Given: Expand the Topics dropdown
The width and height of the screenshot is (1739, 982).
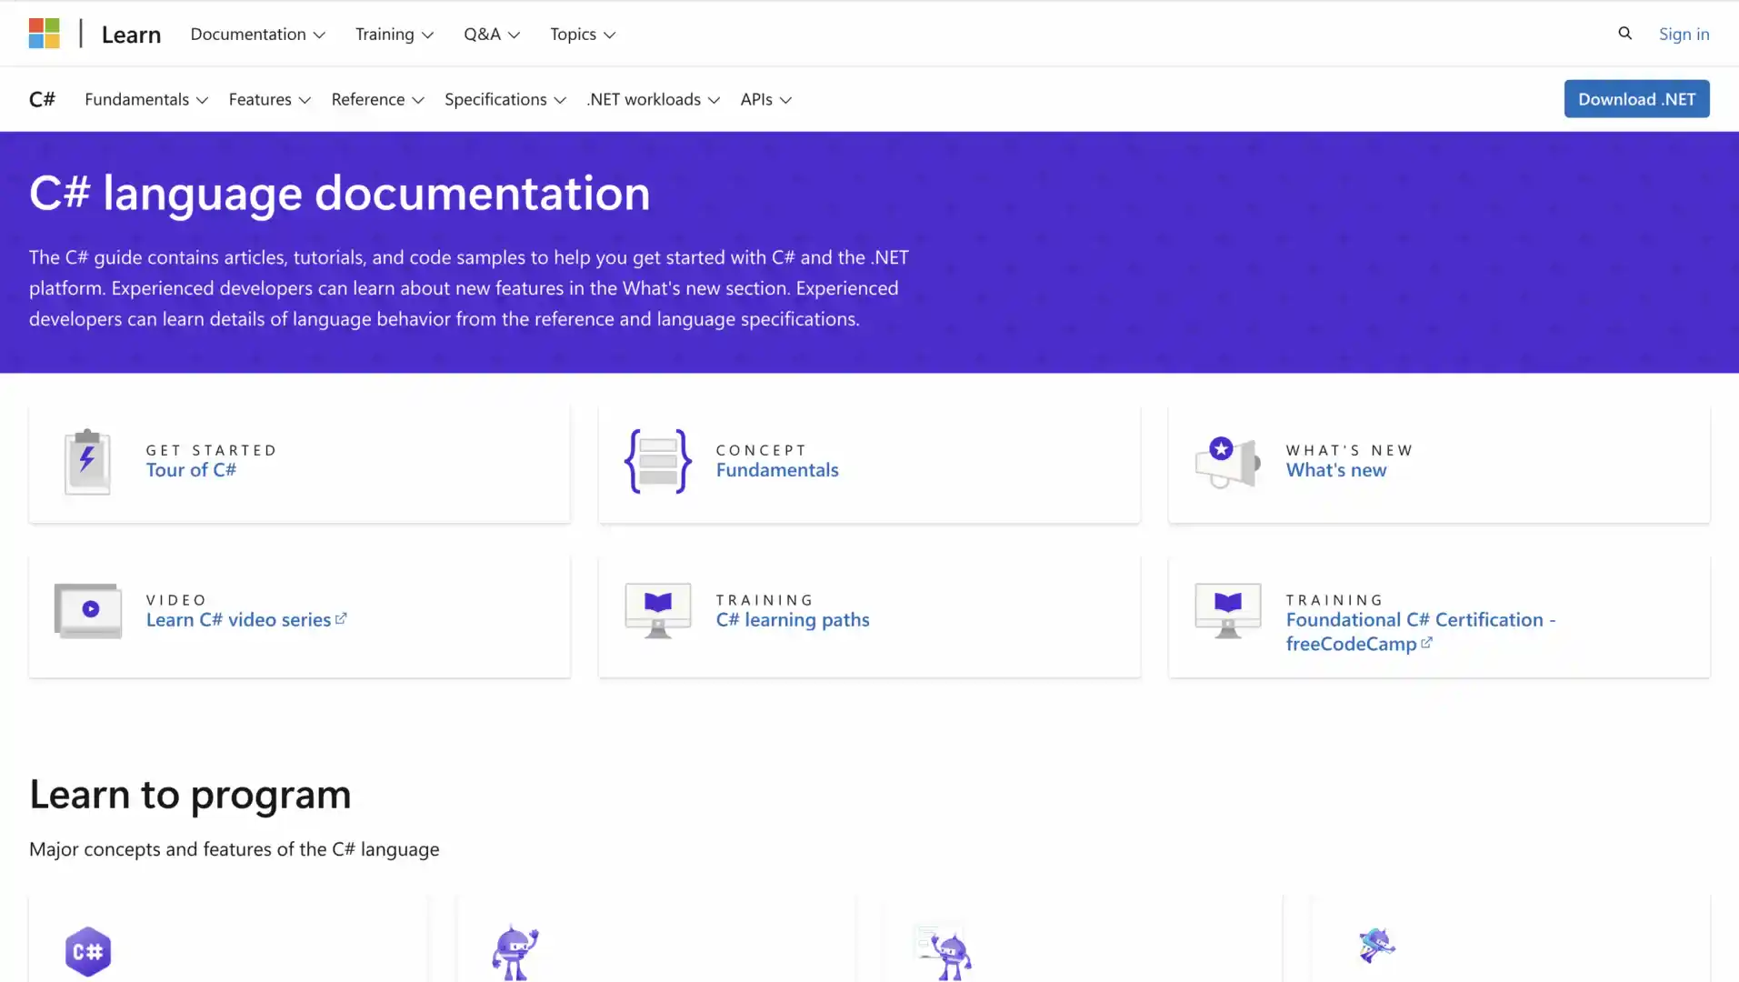Looking at the screenshot, I should click(x=583, y=34).
